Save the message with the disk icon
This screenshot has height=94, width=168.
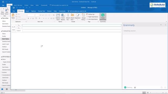14,8
